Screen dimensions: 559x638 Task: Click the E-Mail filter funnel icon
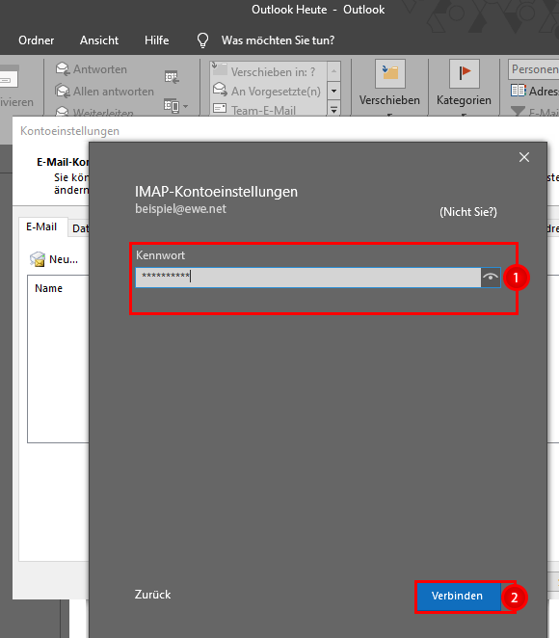tap(518, 111)
